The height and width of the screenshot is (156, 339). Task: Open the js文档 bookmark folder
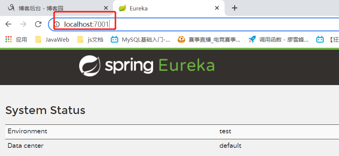coord(90,39)
